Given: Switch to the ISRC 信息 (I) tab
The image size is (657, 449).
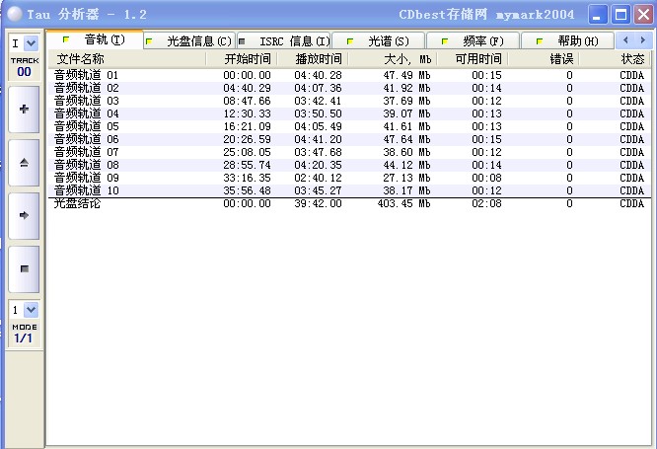Looking at the screenshot, I should (284, 41).
